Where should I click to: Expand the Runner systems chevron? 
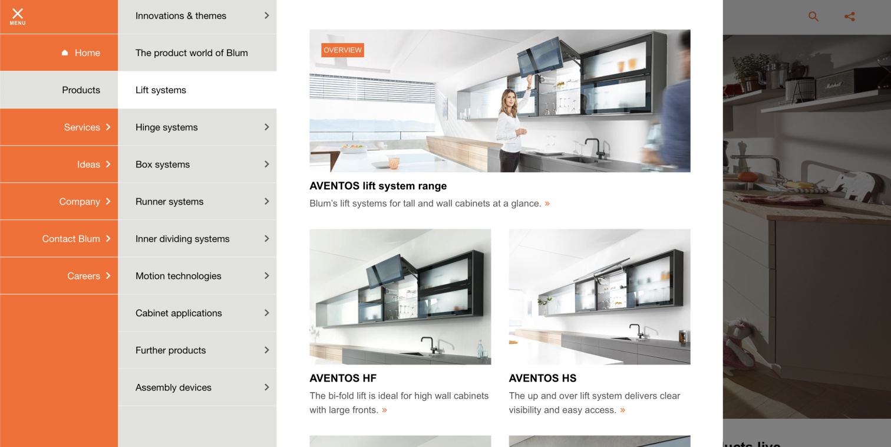point(266,201)
